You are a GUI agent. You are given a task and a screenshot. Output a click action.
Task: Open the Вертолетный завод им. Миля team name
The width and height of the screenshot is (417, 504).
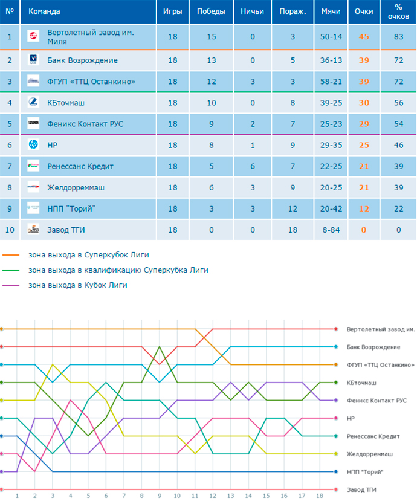(91, 37)
